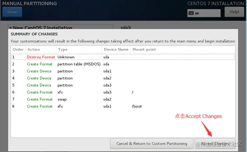Click Accept Changes button

click(215, 144)
